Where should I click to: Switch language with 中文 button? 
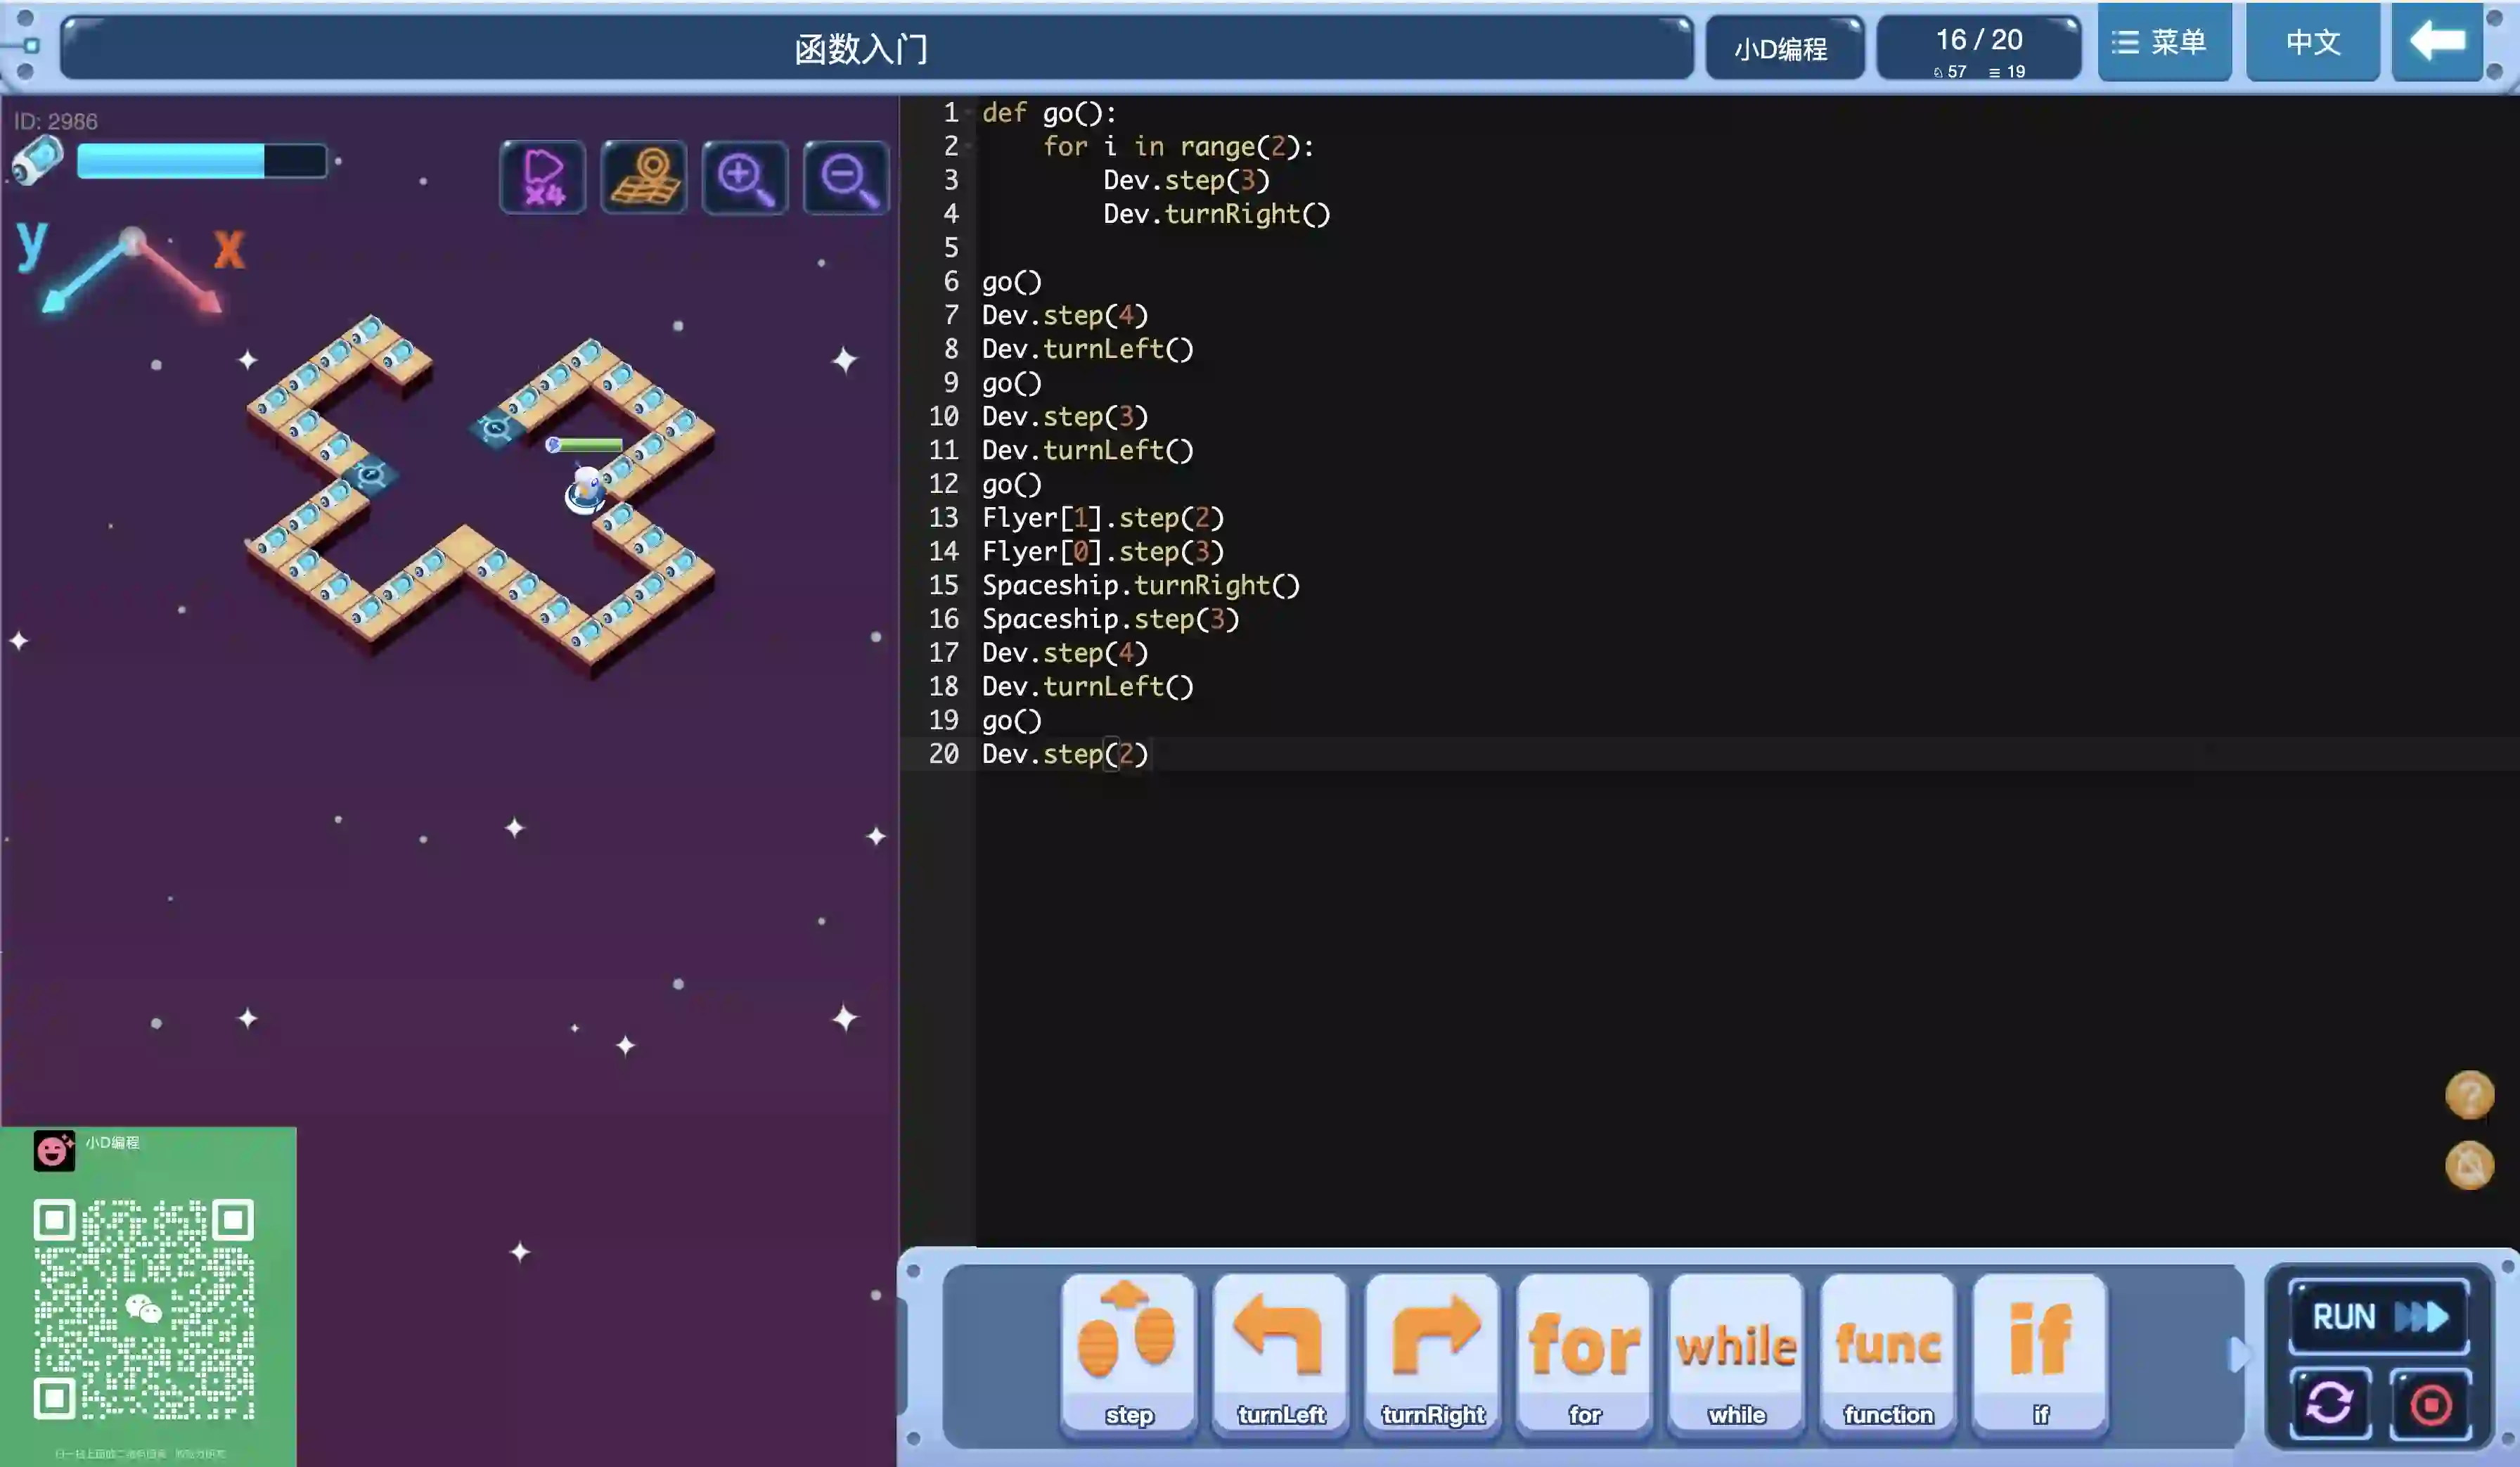click(x=2312, y=42)
